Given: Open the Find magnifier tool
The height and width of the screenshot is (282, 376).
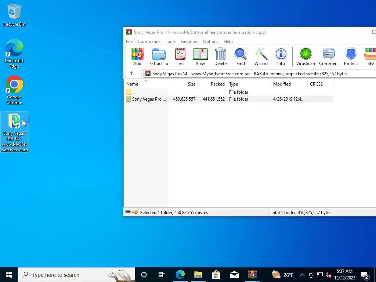Looking at the screenshot, I should pos(241,57).
